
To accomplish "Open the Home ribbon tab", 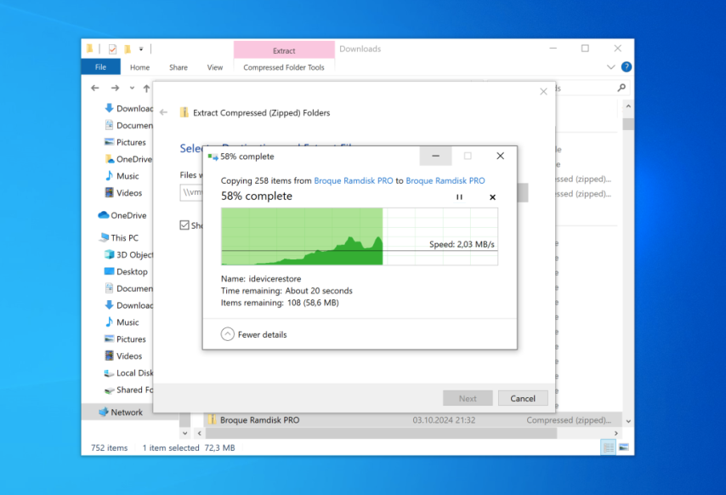I will tap(139, 67).
